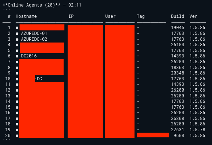Select the Tag column header

[141, 16]
